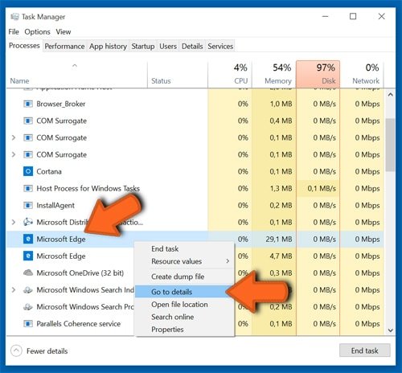
Task: Switch to the Details tab
Action: 192,46
